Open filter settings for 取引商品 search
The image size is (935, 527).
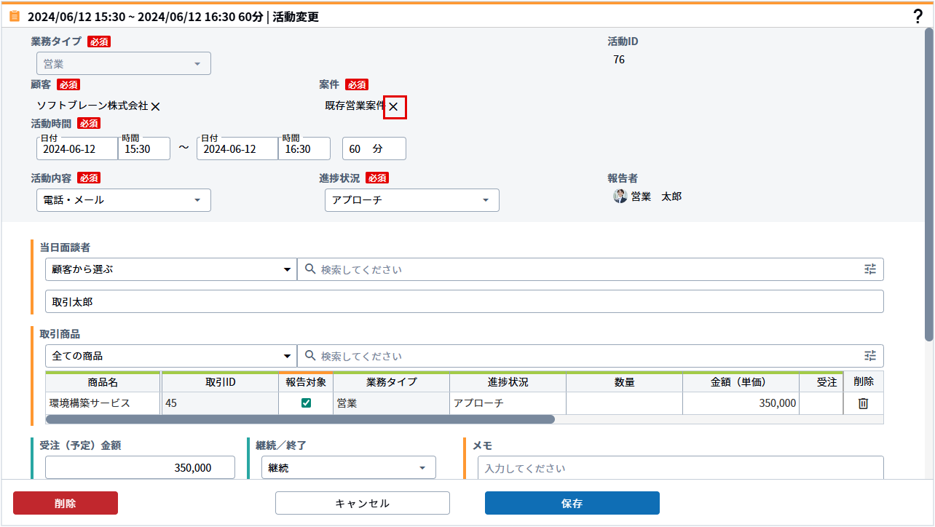tap(870, 356)
